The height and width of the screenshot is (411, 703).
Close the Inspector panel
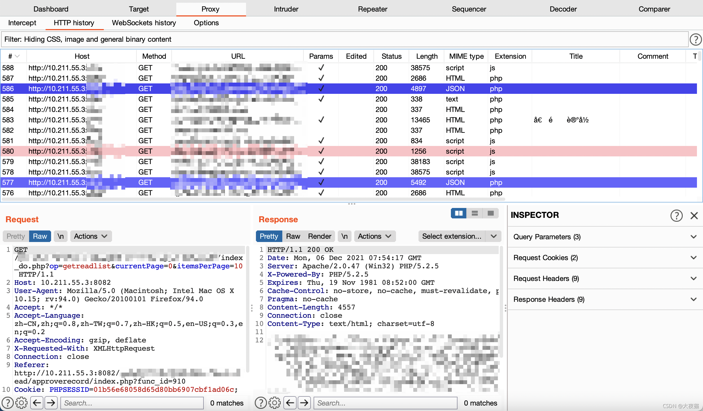(x=694, y=215)
